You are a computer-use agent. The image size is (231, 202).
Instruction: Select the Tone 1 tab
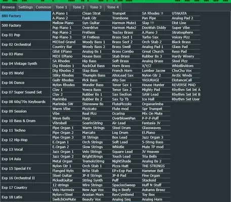[61, 7]
